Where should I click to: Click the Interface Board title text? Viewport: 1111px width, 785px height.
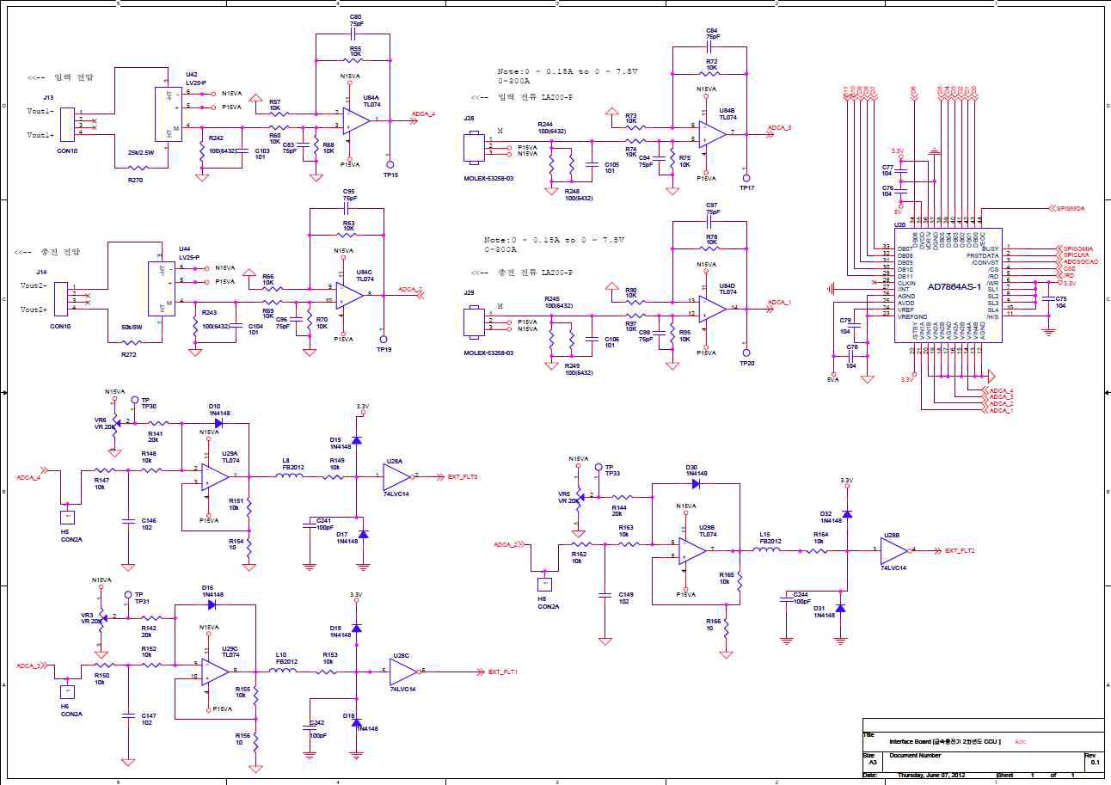coord(945,741)
